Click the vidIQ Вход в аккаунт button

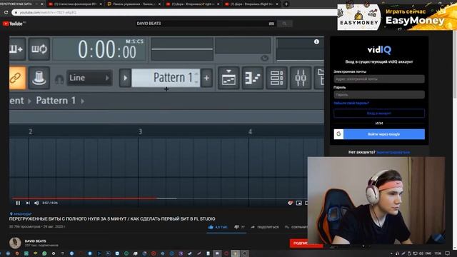(x=379, y=113)
